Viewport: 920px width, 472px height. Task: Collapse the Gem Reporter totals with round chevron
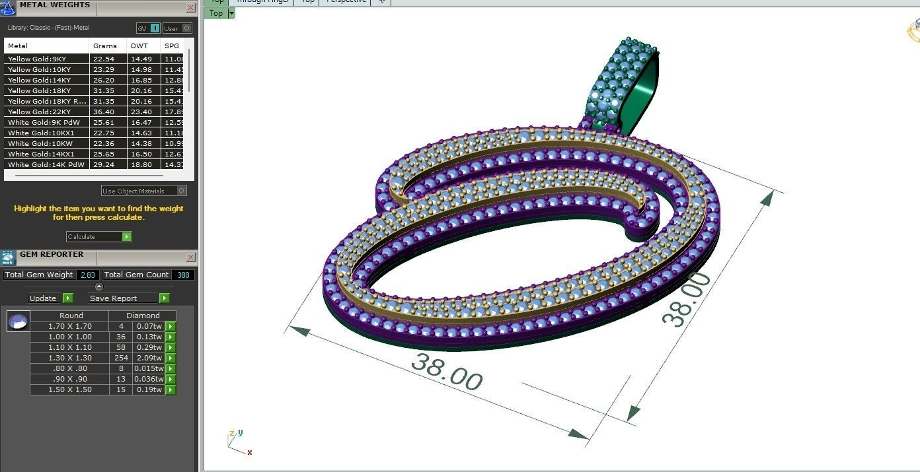pos(99,287)
